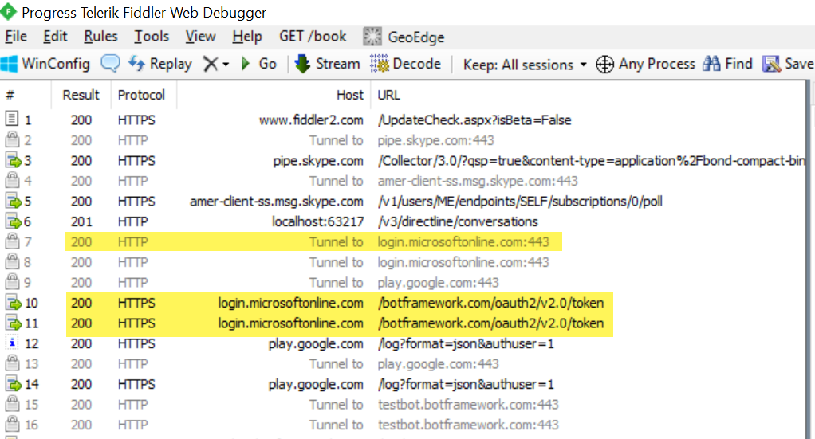Image resolution: width=815 pixels, height=439 pixels.
Task: Select session 10 oauth2 token URL
Action: coord(490,303)
